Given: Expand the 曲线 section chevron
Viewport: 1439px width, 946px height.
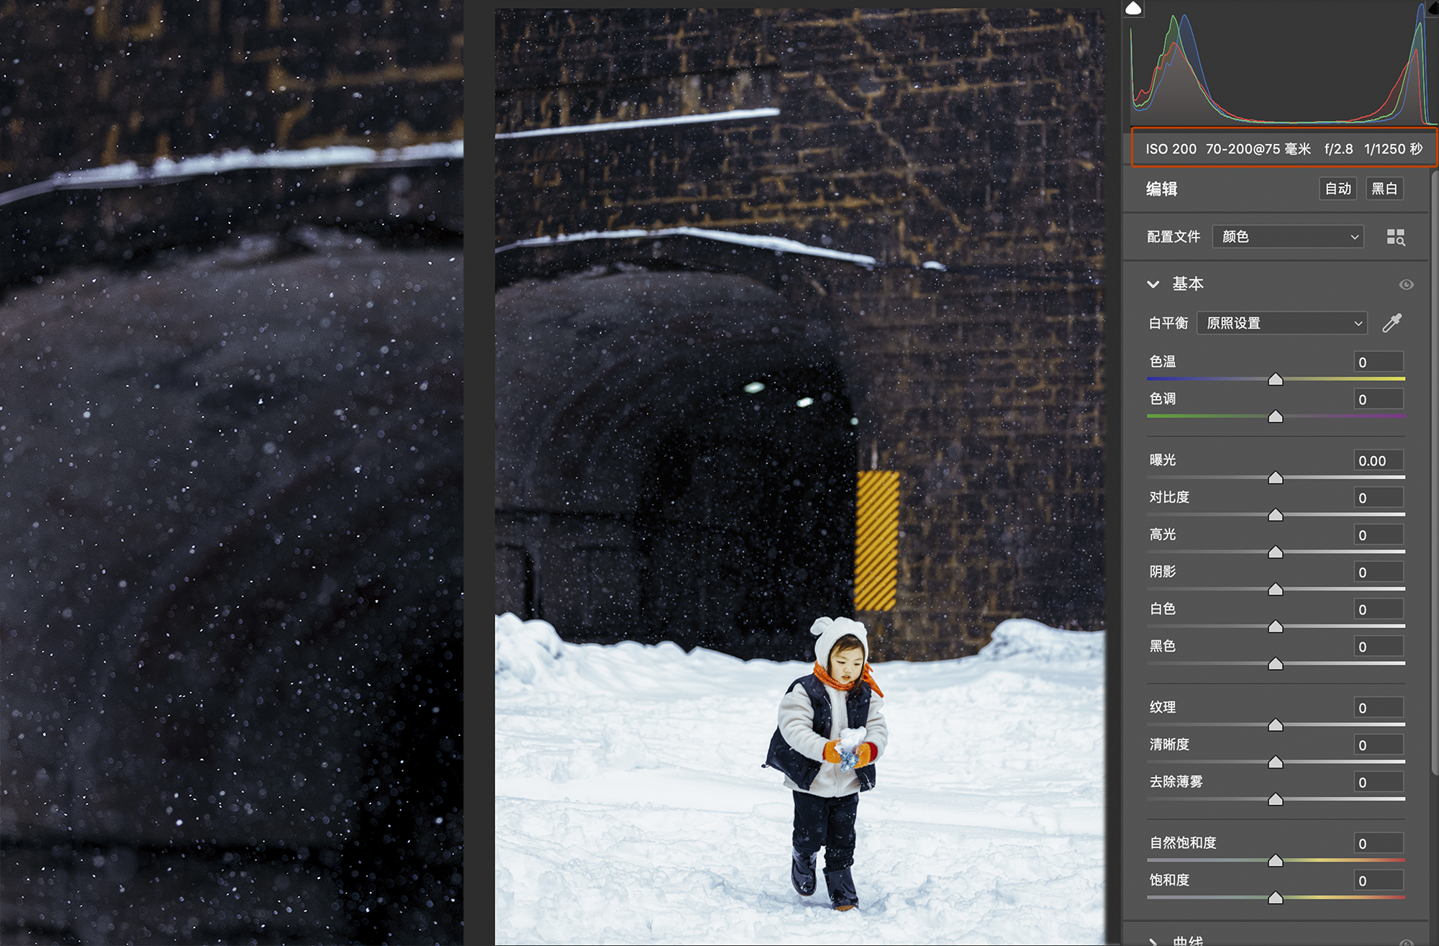Looking at the screenshot, I should pos(1153,941).
